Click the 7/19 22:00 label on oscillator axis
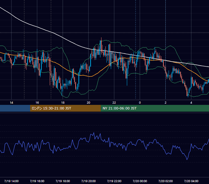The image size is (209, 184). point(114,181)
